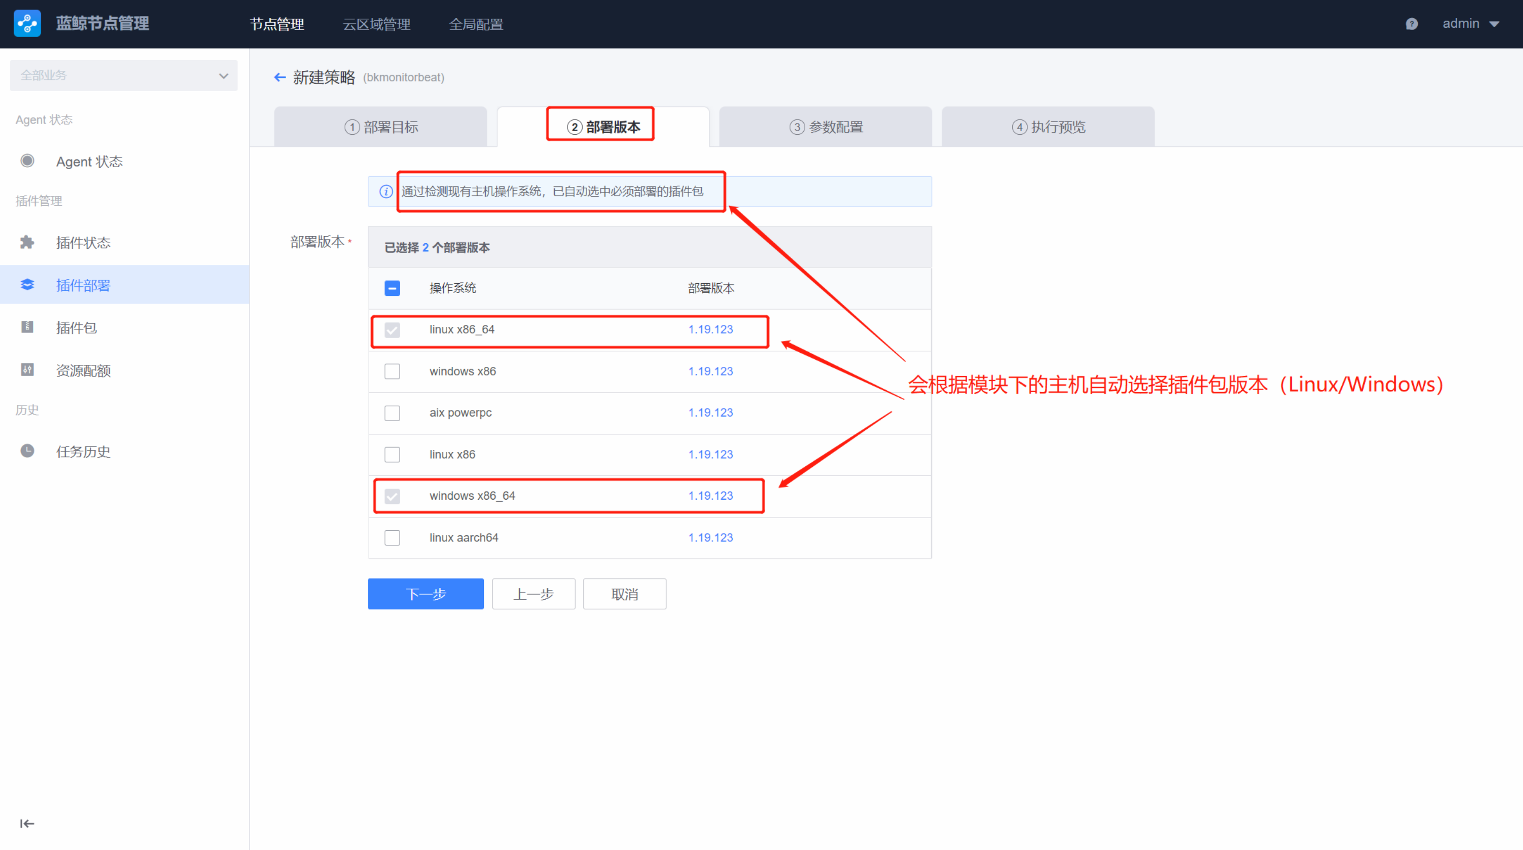Screen dimensions: 1523x850
Task: Switch to 云区域管理 top menu
Action: [x=377, y=24]
